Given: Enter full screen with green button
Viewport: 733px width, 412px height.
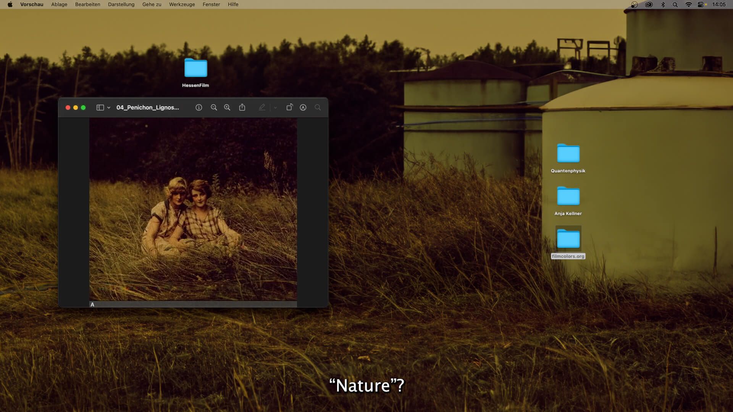Looking at the screenshot, I should pos(83,108).
